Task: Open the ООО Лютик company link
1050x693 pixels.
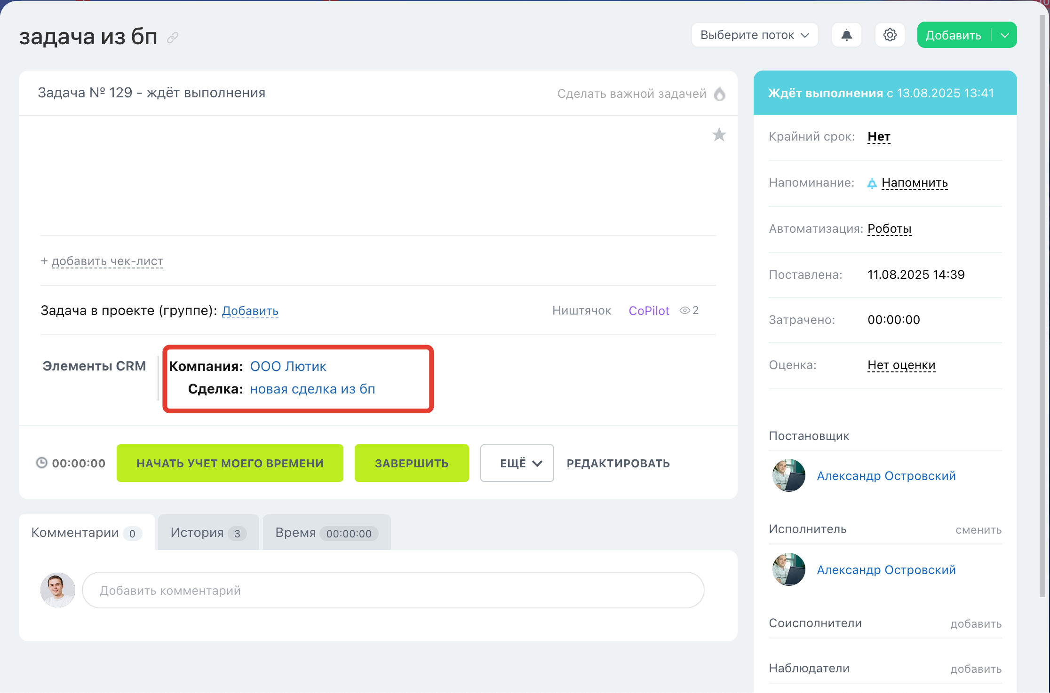Action: 288,366
